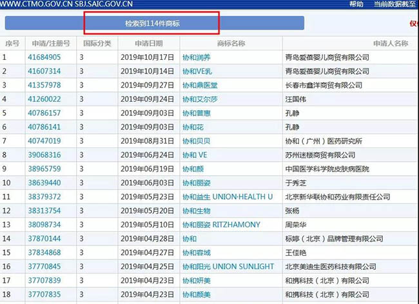Viewport: 419px width, 304px height.
Task: Open registration number 39068316
Action: click(44, 155)
